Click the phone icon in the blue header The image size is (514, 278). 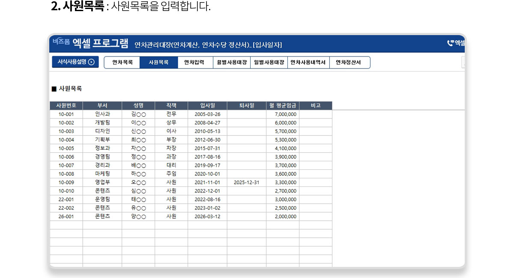pyautogui.click(x=450, y=43)
